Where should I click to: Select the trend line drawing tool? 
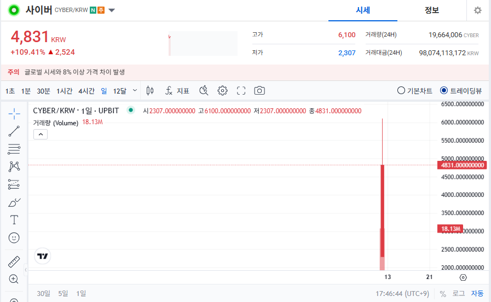pos(14,131)
